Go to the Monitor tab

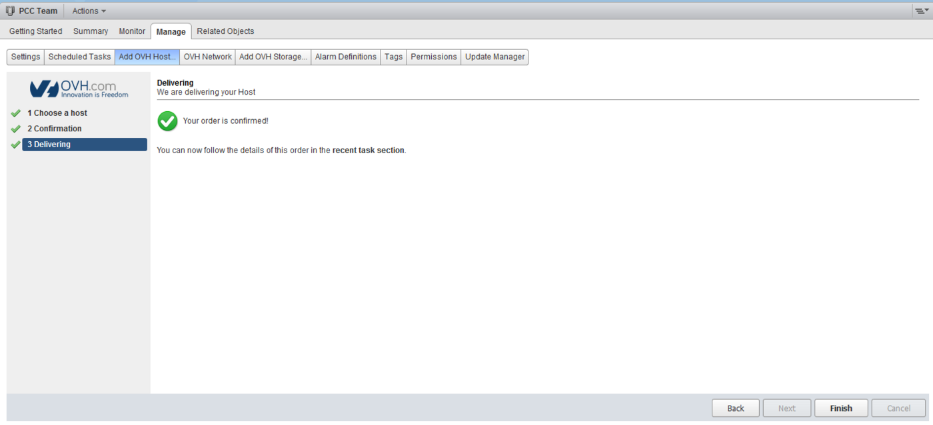pyautogui.click(x=132, y=31)
